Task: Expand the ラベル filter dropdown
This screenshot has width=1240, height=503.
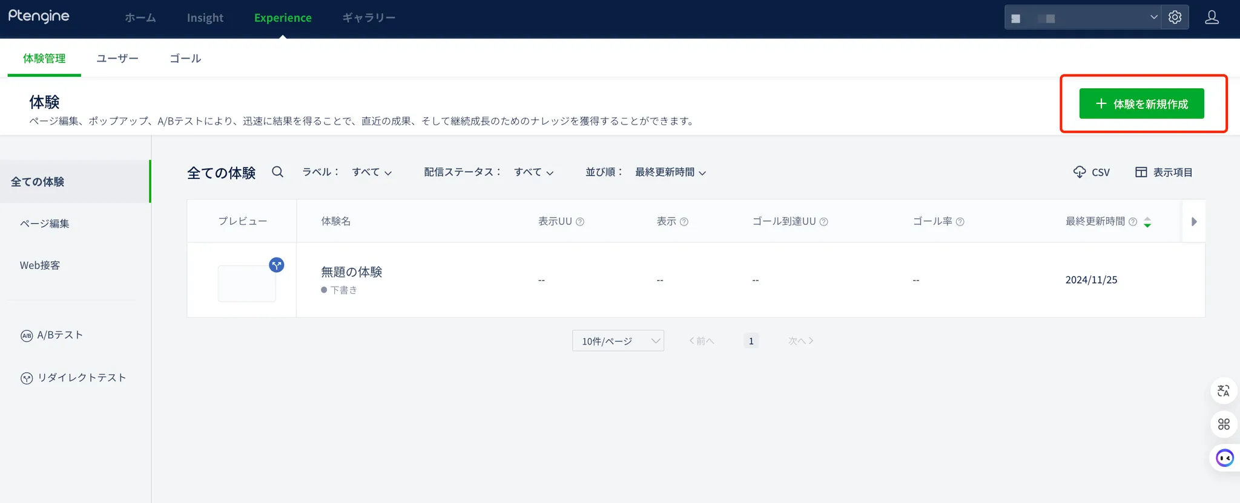Action: [372, 172]
